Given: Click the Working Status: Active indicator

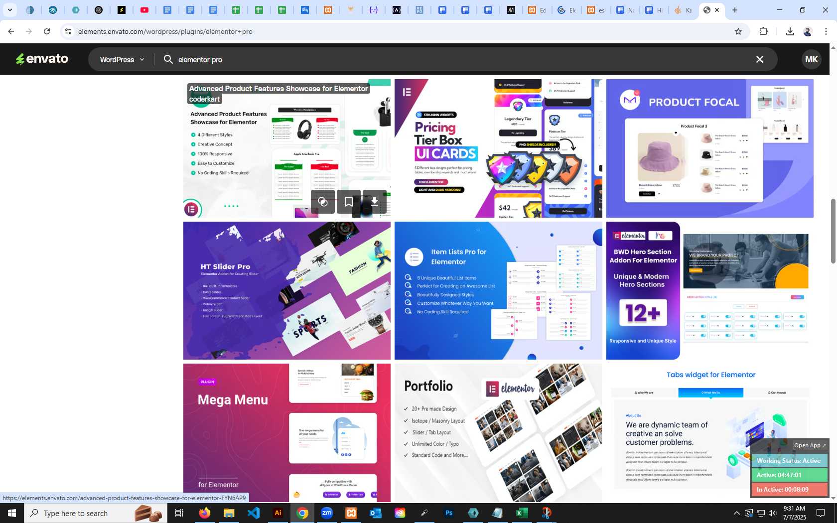Looking at the screenshot, I should pyautogui.click(x=789, y=461).
